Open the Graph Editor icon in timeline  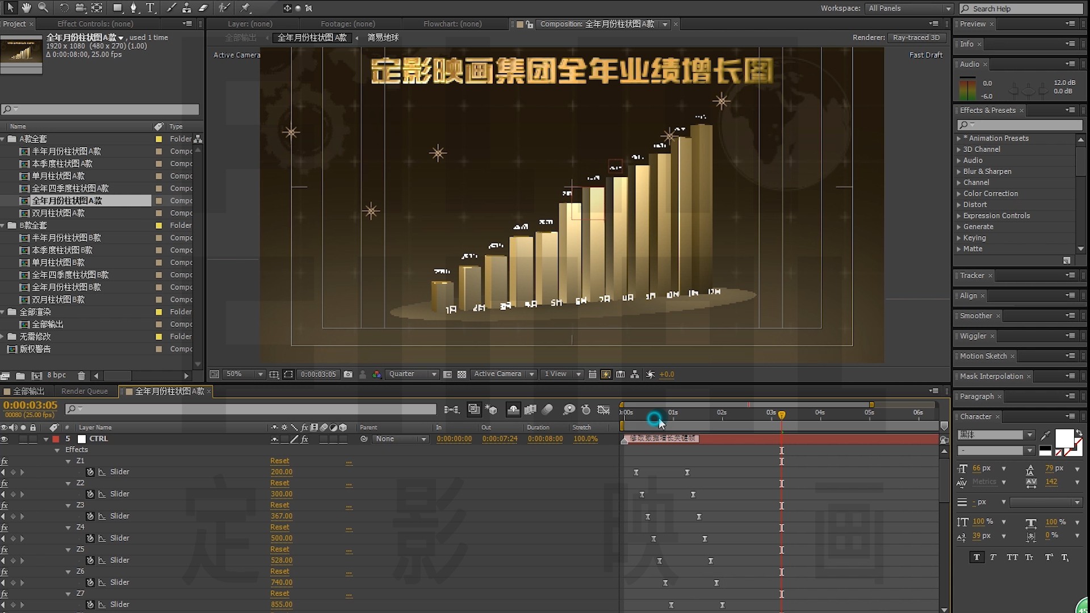click(x=603, y=409)
